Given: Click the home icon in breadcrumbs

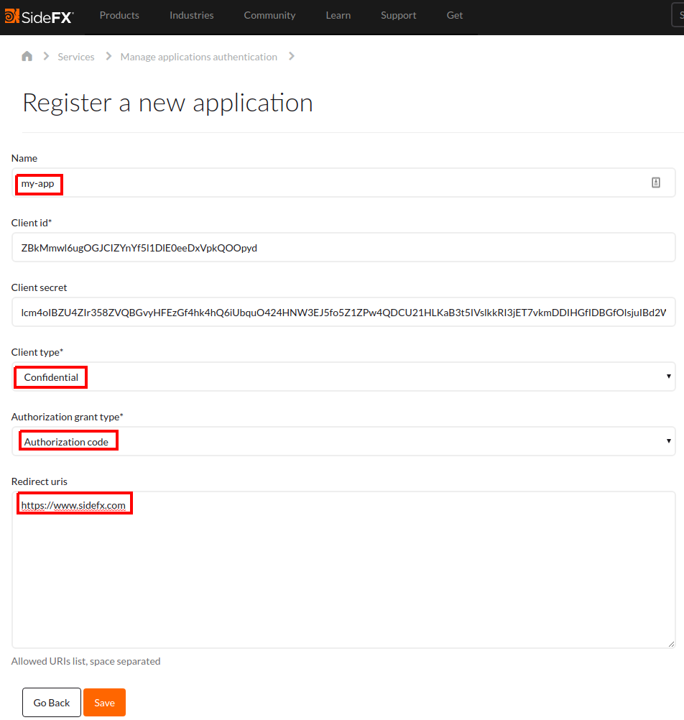Looking at the screenshot, I should click(27, 56).
